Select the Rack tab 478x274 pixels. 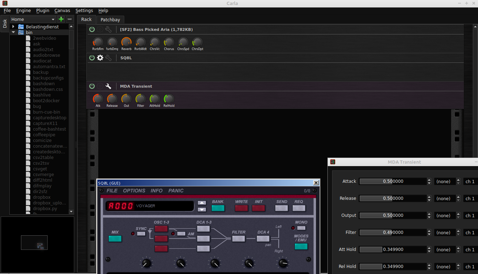point(86,20)
